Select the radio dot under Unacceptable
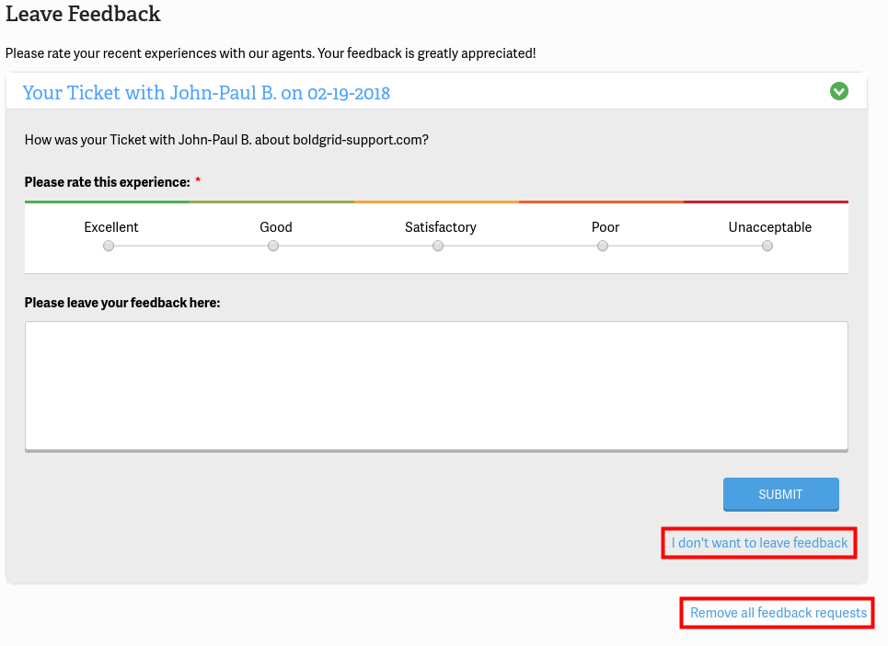Image resolution: width=888 pixels, height=646 pixels. (x=767, y=246)
